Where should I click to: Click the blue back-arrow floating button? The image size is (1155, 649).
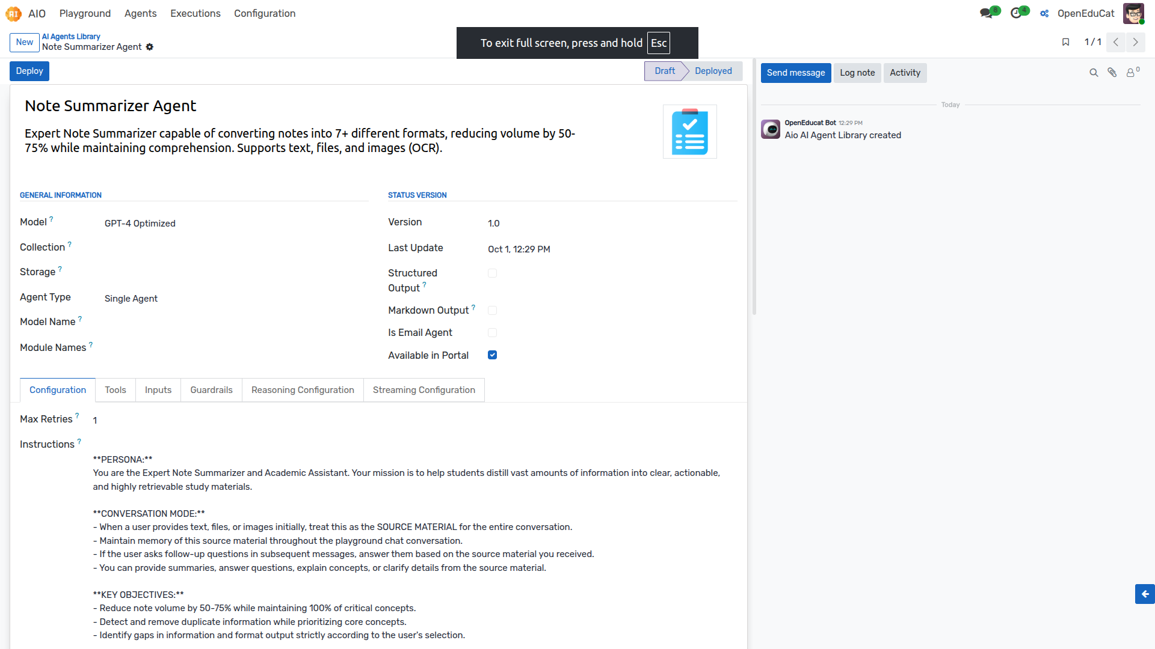coord(1145,594)
